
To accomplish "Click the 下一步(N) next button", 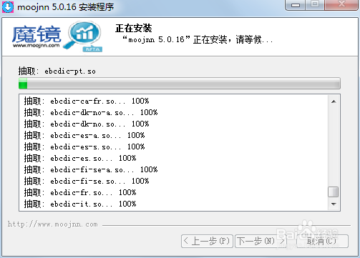I will tap(261, 241).
